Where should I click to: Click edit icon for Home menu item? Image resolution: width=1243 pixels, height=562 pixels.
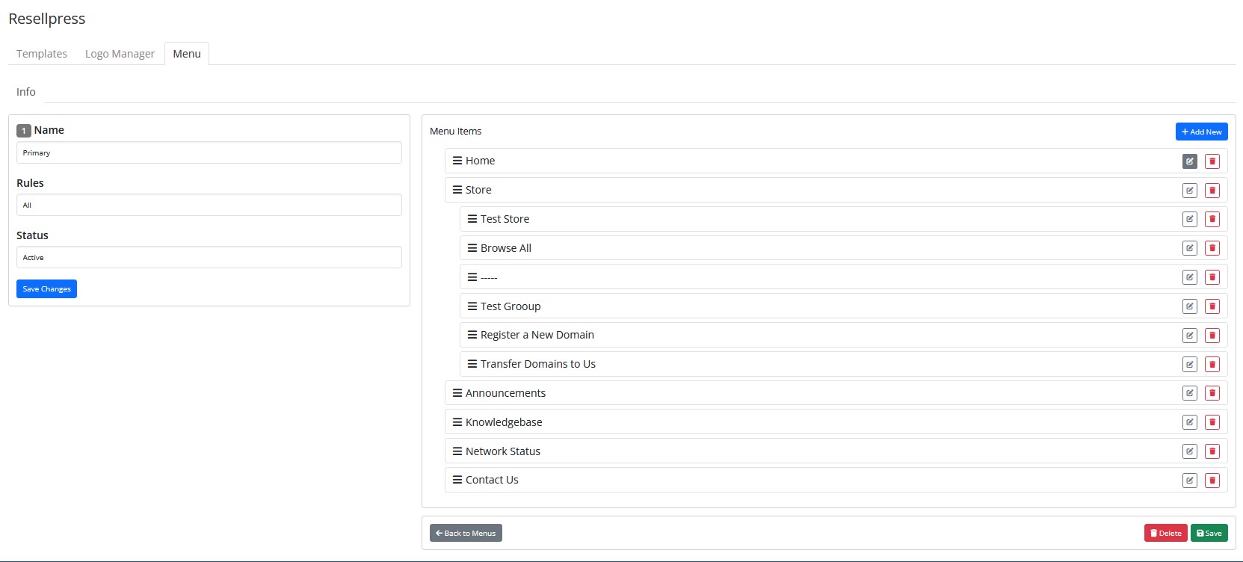(1189, 161)
